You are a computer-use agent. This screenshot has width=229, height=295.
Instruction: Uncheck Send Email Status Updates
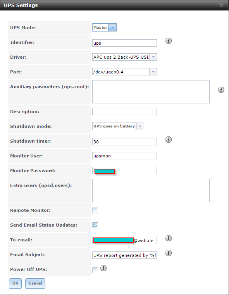[x=95, y=225]
